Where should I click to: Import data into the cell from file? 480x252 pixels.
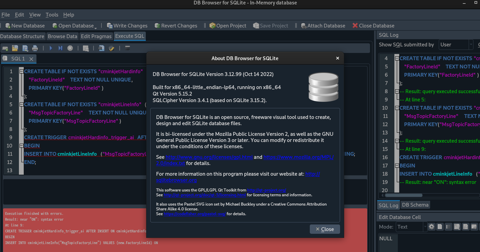(x=457, y=227)
